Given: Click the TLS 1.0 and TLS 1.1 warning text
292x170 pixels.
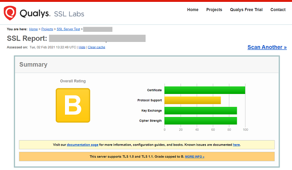Looking at the screenshot, I should pyautogui.click(x=137, y=157).
